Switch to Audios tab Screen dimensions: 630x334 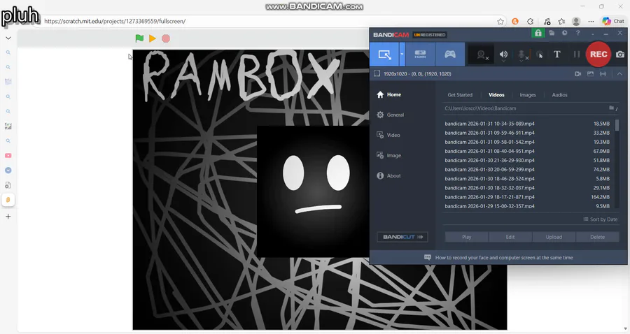click(559, 95)
